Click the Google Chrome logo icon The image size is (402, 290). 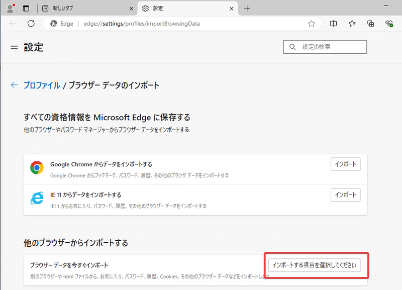(37, 168)
